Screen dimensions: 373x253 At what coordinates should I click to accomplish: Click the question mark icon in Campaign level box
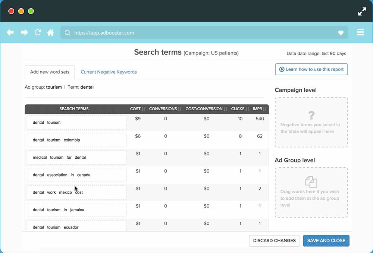[311, 115]
